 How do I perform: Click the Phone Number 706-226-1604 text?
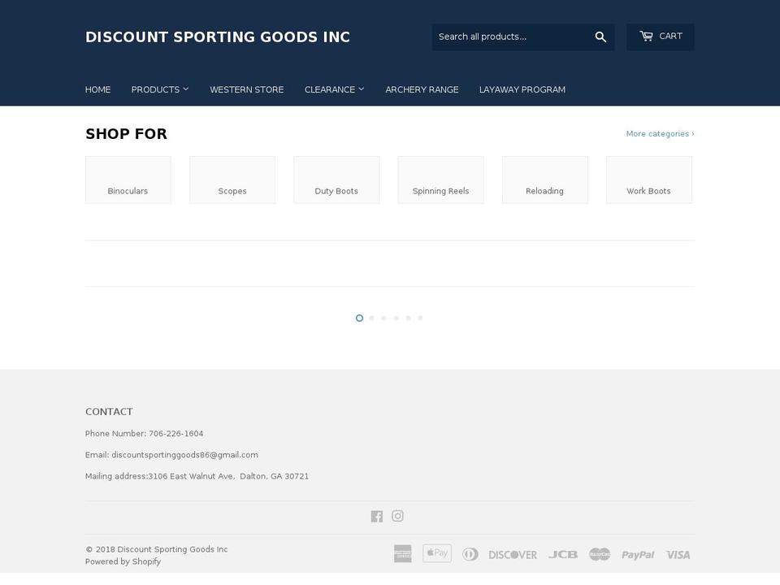click(x=145, y=434)
